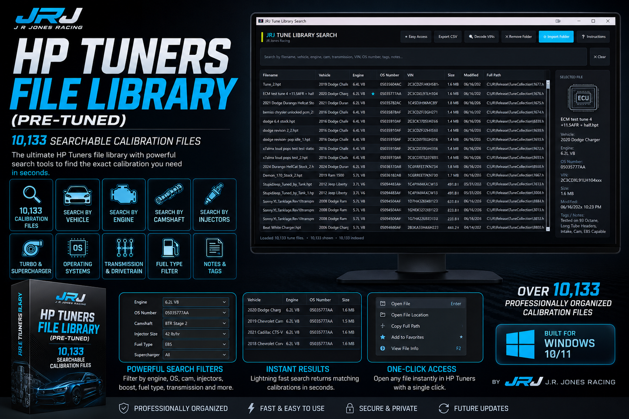Open the Notes & Tags document icon

point(214,248)
